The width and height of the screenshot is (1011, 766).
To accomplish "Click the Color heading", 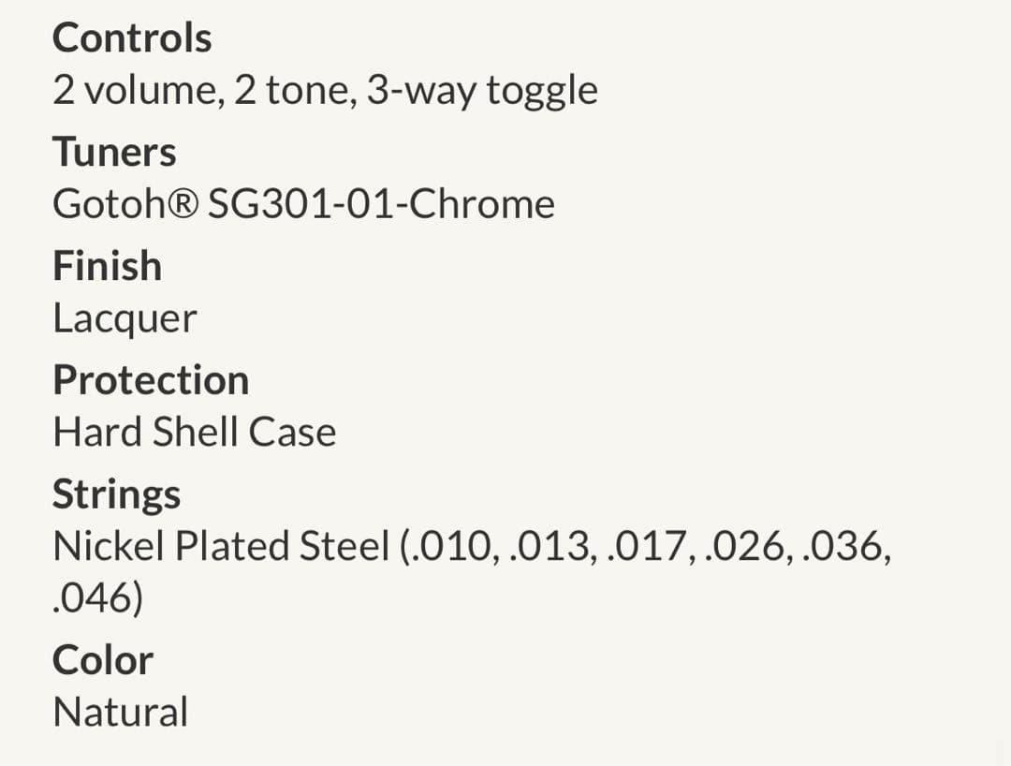I will 102,661.
